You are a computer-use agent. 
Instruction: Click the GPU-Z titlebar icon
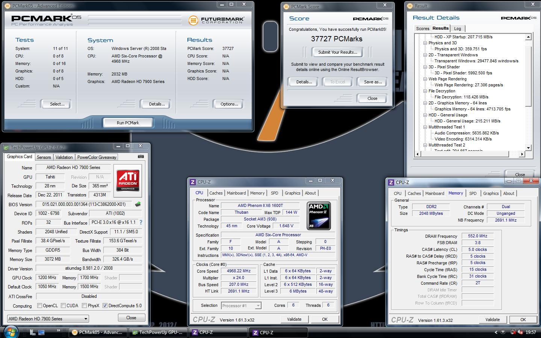coord(6,148)
